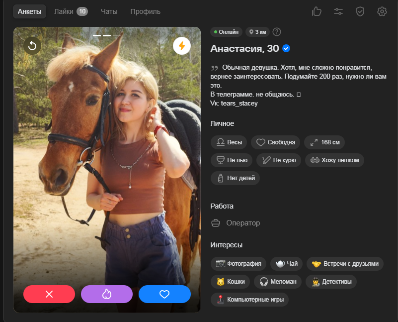Click the 3 км distance badge

258,32
